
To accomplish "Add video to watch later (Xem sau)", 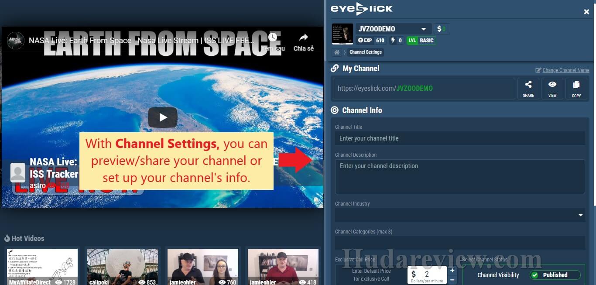I will coord(273,42).
